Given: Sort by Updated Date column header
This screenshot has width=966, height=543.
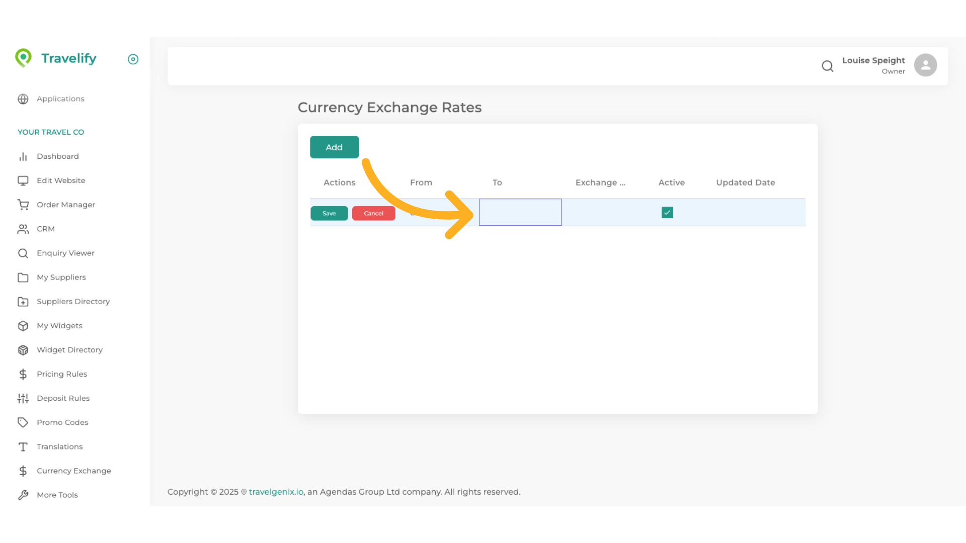Looking at the screenshot, I should pyautogui.click(x=745, y=183).
